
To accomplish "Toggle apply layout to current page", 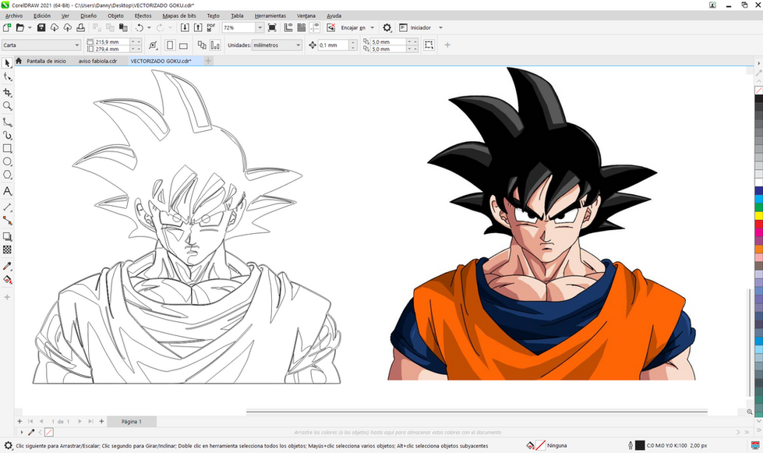I will (x=214, y=45).
